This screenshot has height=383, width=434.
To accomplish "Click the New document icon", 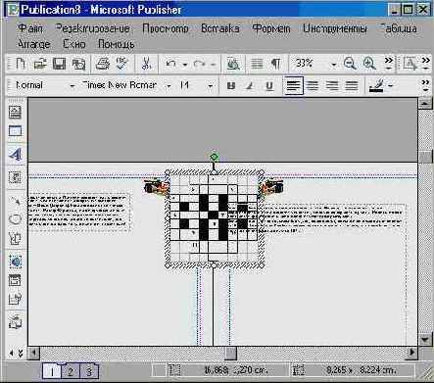I will (21, 64).
